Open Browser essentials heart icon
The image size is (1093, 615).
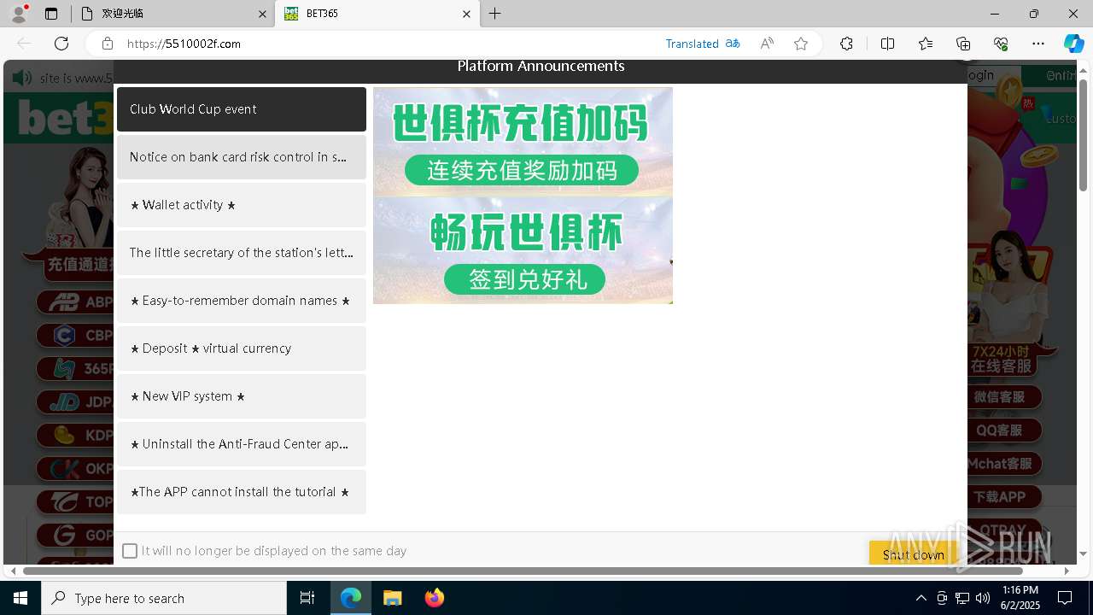pos(1001,44)
